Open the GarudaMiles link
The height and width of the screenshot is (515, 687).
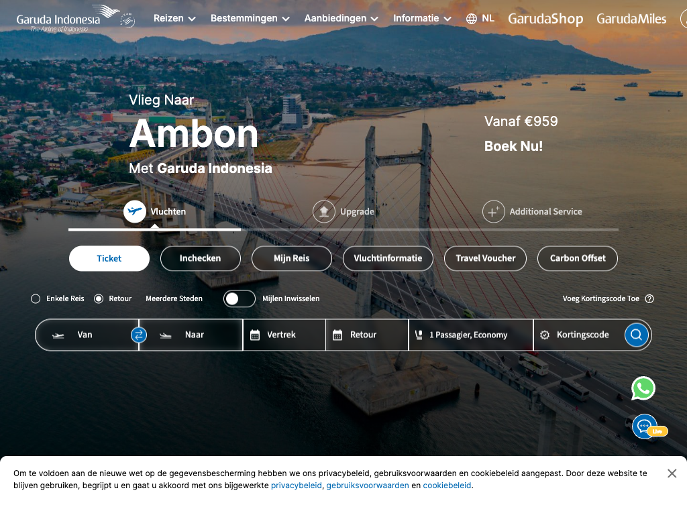point(631,18)
